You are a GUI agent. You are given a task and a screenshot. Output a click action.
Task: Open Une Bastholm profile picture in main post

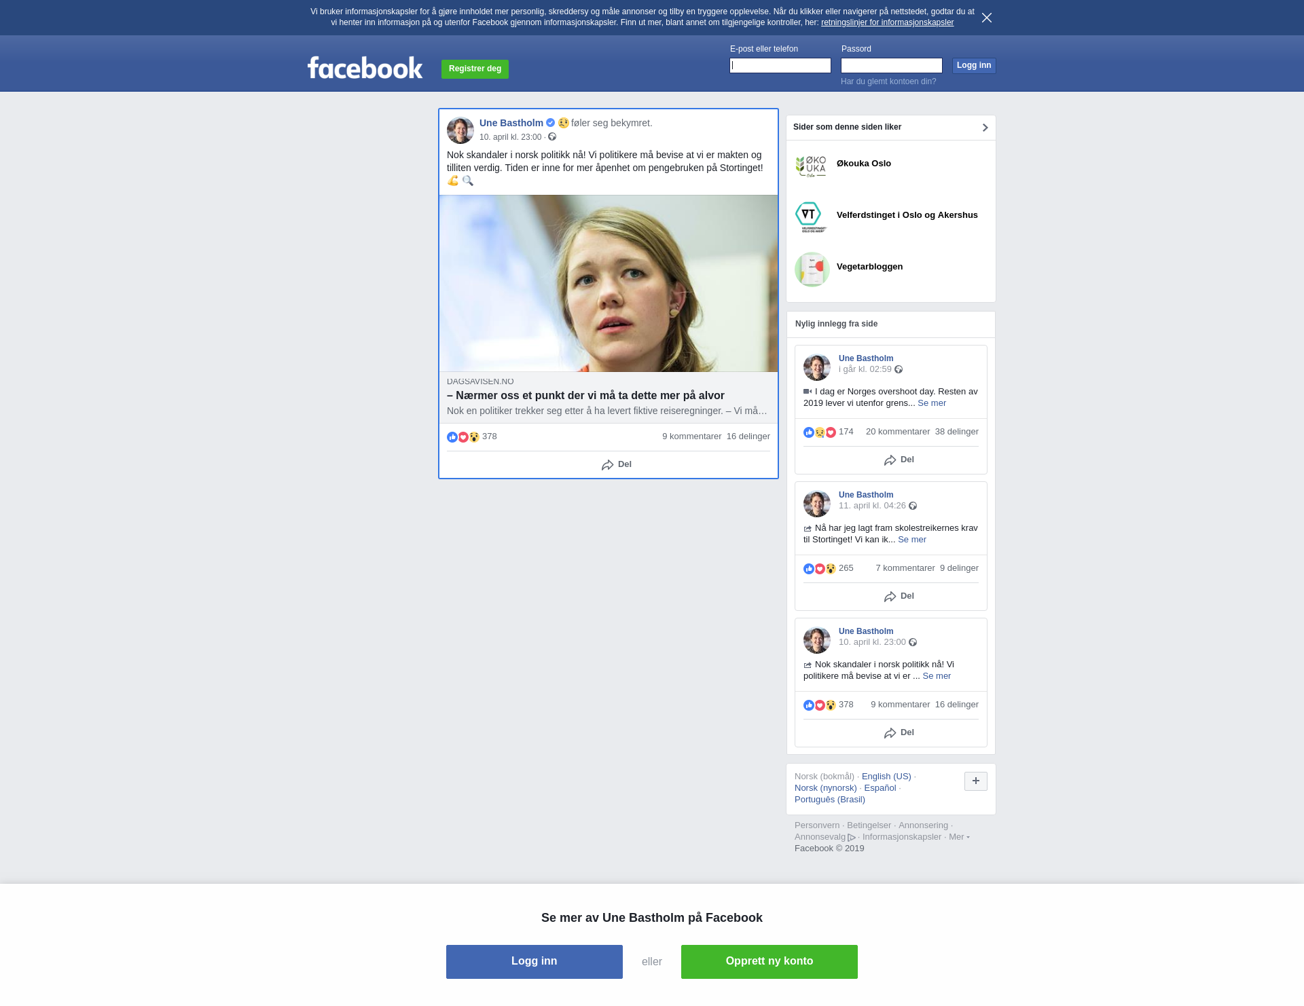tap(460, 130)
